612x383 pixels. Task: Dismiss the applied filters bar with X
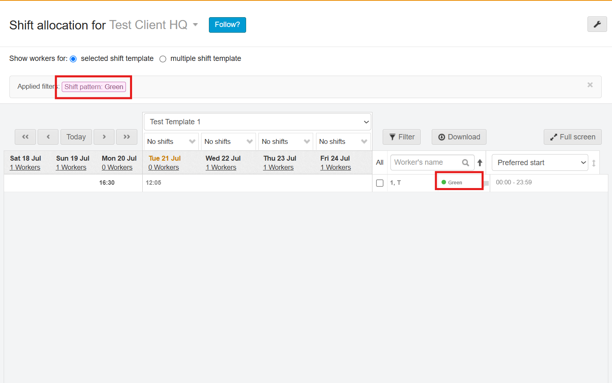(590, 85)
